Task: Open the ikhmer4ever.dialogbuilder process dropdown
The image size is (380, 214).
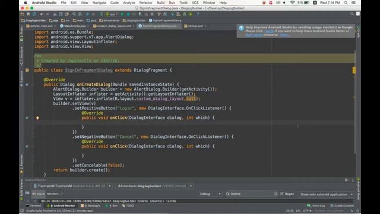Action: click(x=154, y=186)
